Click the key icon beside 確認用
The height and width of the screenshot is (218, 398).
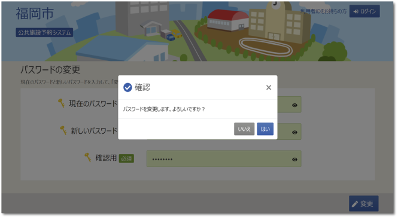click(x=87, y=157)
